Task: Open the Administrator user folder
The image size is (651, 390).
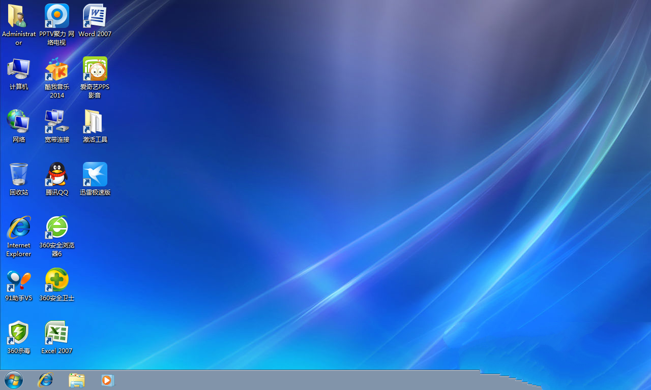Action: click(18, 16)
